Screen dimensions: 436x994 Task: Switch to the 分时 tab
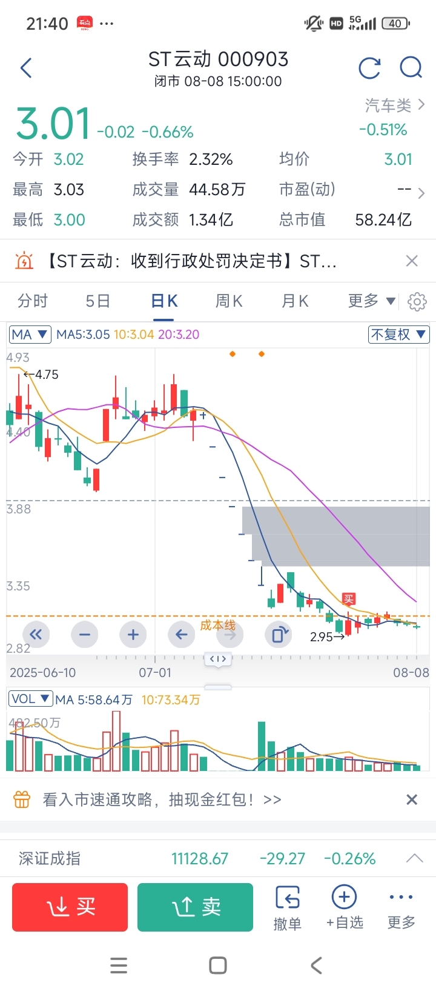click(x=33, y=301)
